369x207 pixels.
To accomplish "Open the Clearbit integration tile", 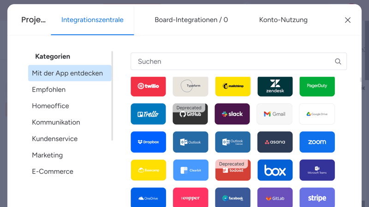I will click(x=190, y=170).
